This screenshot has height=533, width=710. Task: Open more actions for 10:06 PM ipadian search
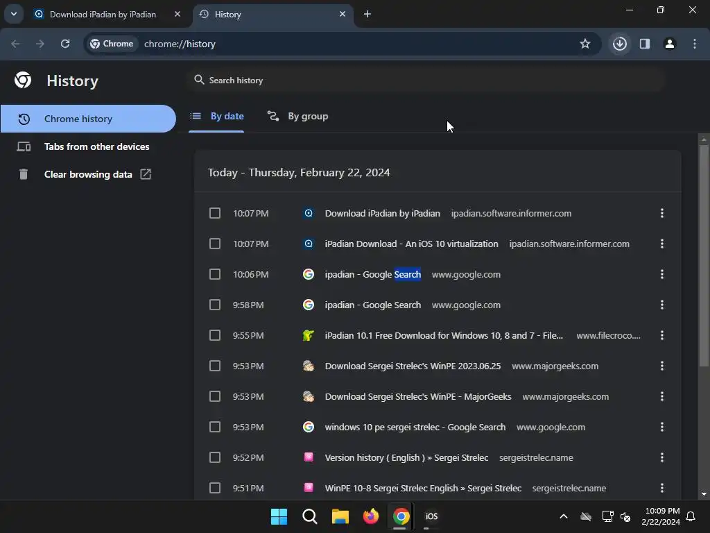point(662,274)
